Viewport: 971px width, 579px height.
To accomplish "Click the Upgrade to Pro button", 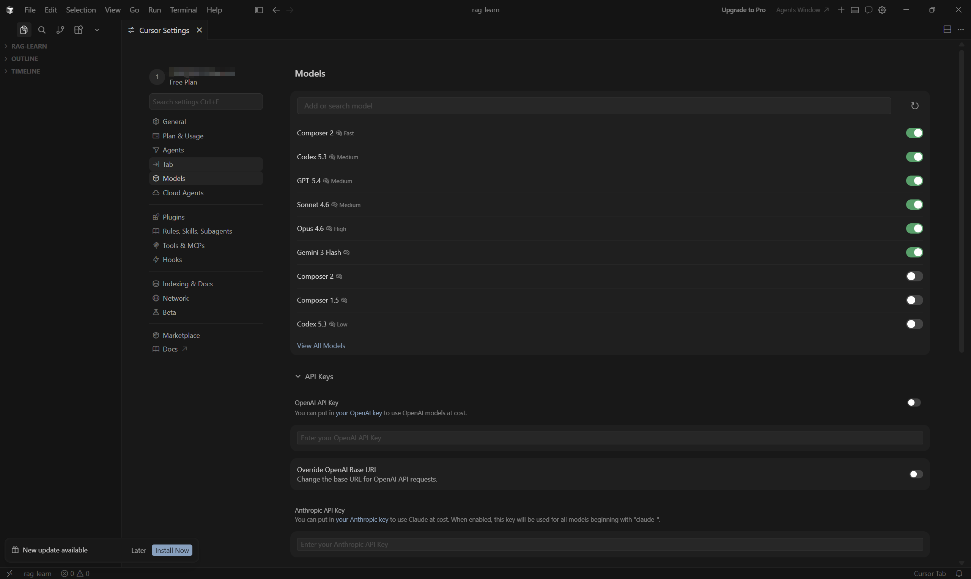I will [743, 10].
